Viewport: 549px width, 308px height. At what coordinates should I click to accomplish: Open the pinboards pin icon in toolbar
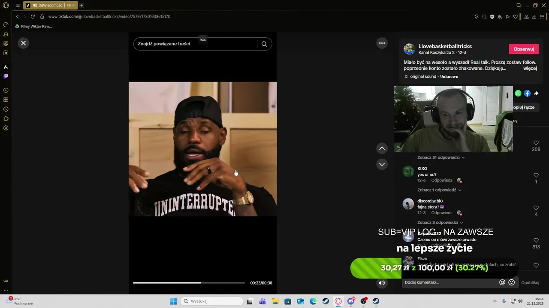477,17
